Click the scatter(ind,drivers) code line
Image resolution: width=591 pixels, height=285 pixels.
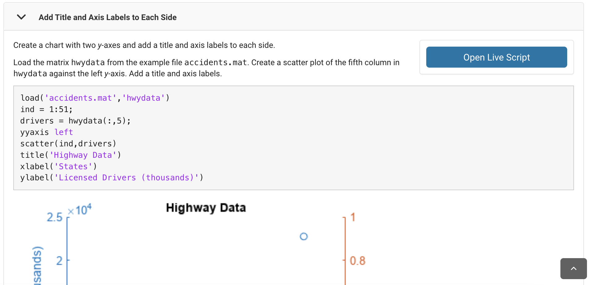(68, 144)
